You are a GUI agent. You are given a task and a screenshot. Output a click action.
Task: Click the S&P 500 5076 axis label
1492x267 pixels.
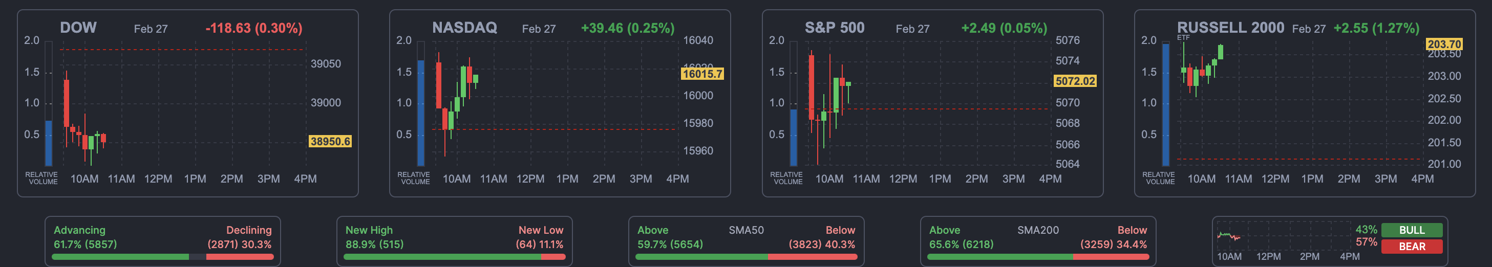1068,40
